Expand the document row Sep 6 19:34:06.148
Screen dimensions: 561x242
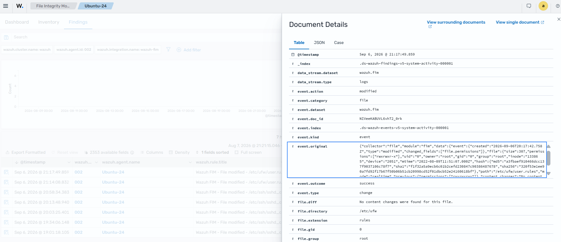(x=6, y=222)
